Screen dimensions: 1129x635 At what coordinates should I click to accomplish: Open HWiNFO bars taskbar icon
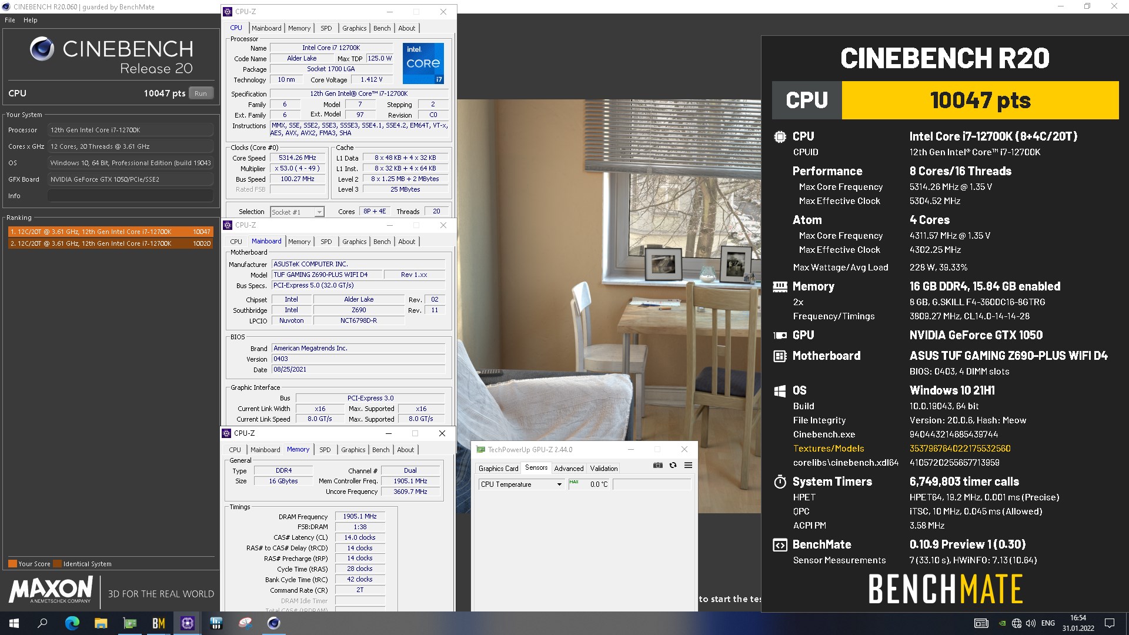pyautogui.click(x=216, y=623)
